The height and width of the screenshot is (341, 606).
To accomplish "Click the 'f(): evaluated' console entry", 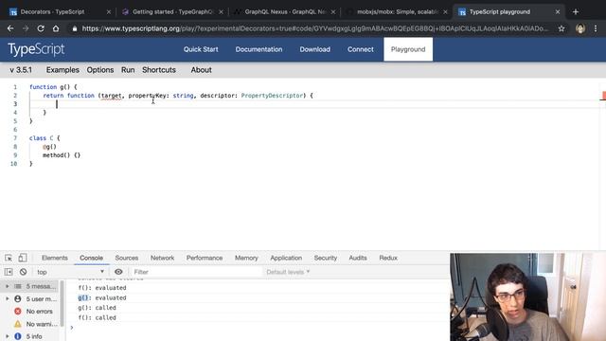I will click(x=102, y=288).
